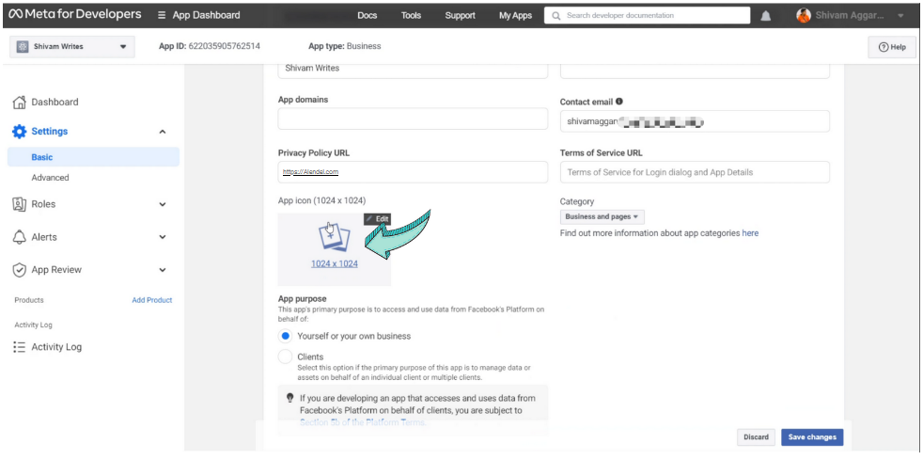This screenshot has width=923, height=460.
Task: Select Yourself or your own business option
Action: coord(286,336)
